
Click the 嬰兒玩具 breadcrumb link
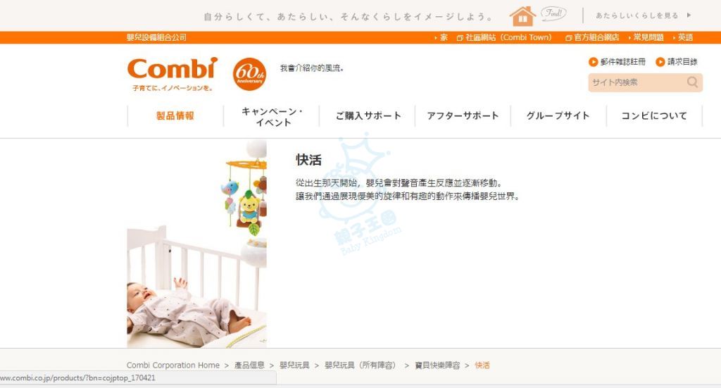point(294,365)
